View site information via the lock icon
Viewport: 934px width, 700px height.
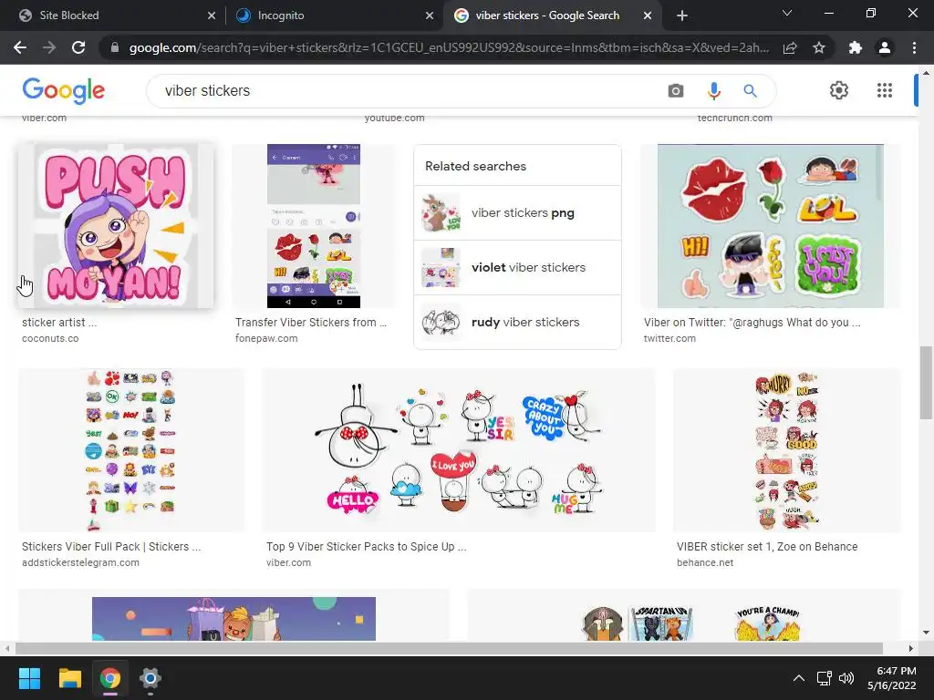coord(115,47)
